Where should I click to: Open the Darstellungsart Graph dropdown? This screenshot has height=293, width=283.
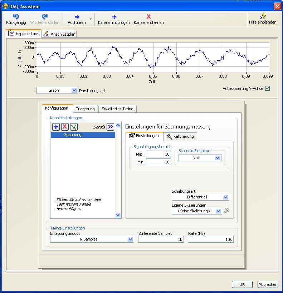[x=57, y=90]
